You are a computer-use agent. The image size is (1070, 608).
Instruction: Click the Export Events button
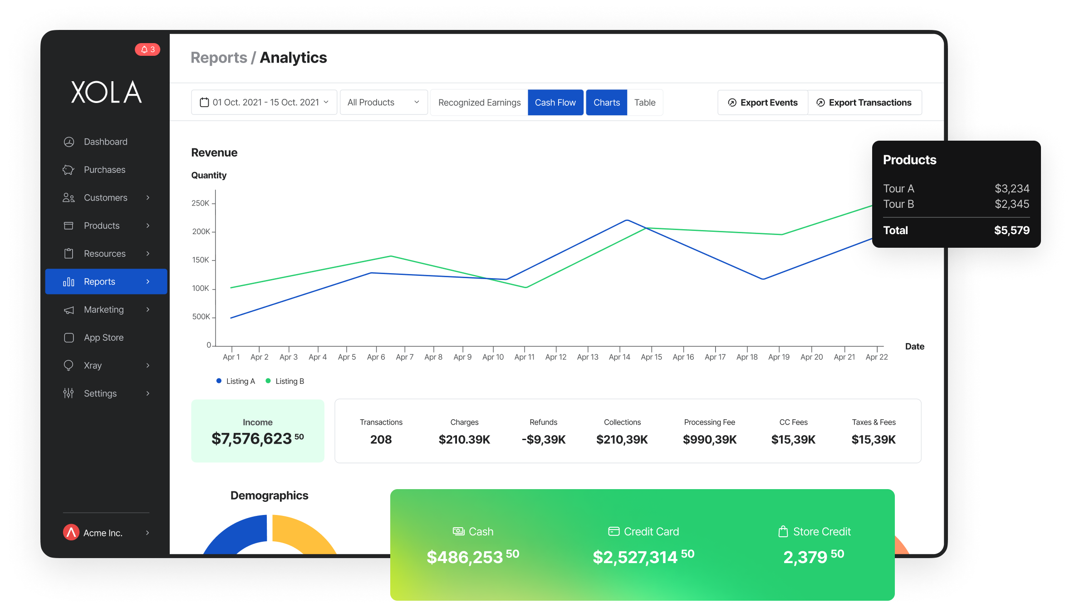tap(762, 102)
